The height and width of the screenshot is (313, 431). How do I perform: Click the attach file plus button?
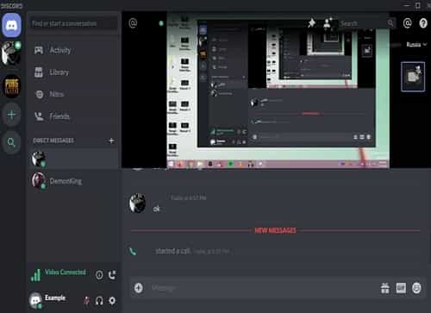pyautogui.click(x=139, y=288)
